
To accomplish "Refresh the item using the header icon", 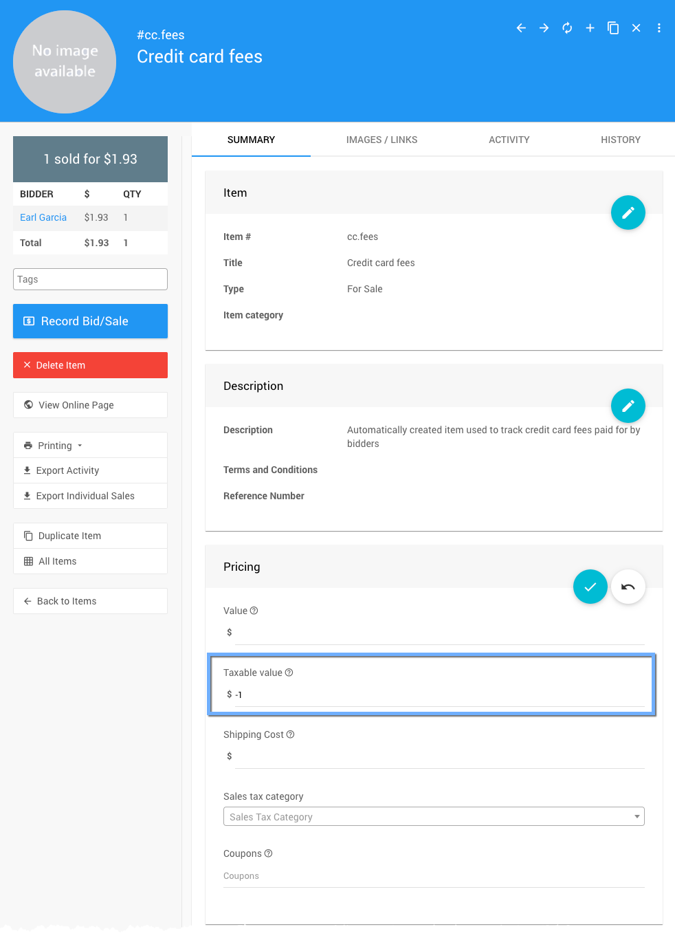I will tap(567, 28).
